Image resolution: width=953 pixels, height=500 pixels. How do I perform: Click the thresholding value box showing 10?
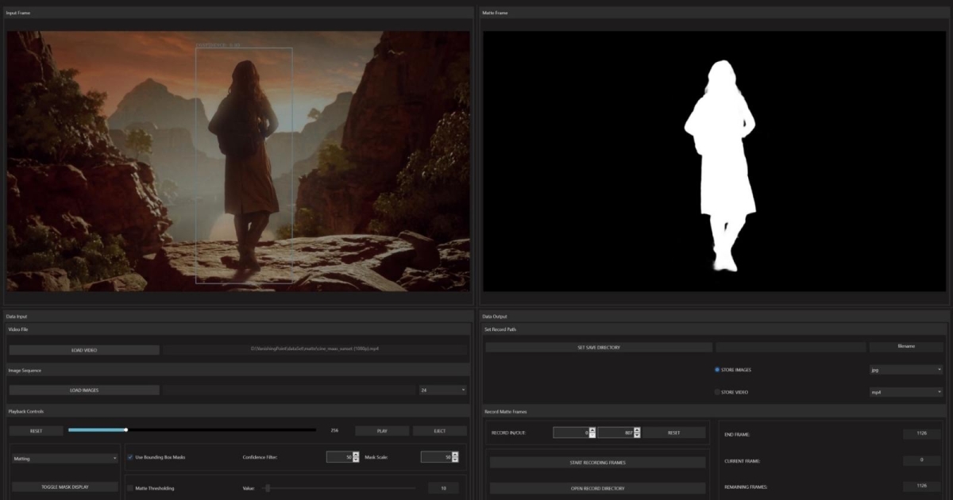coord(443,488)
